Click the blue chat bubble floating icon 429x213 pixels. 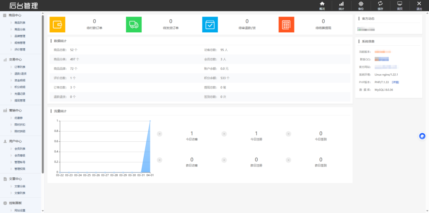422,136
